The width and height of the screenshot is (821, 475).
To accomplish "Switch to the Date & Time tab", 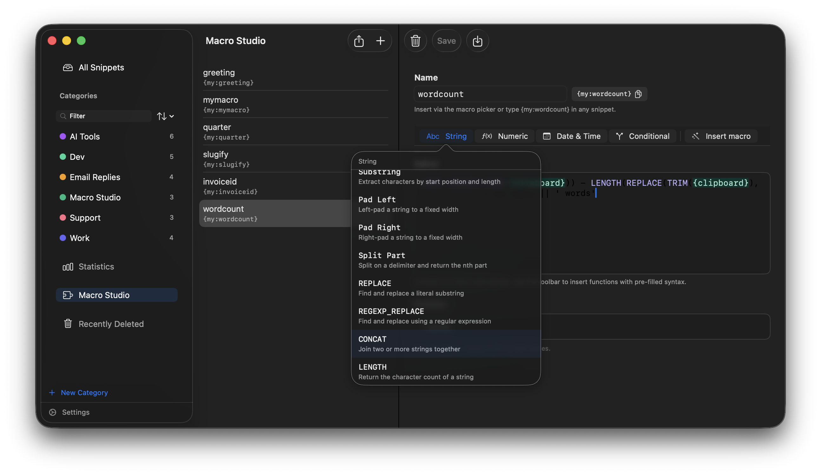I will [572, 136].
